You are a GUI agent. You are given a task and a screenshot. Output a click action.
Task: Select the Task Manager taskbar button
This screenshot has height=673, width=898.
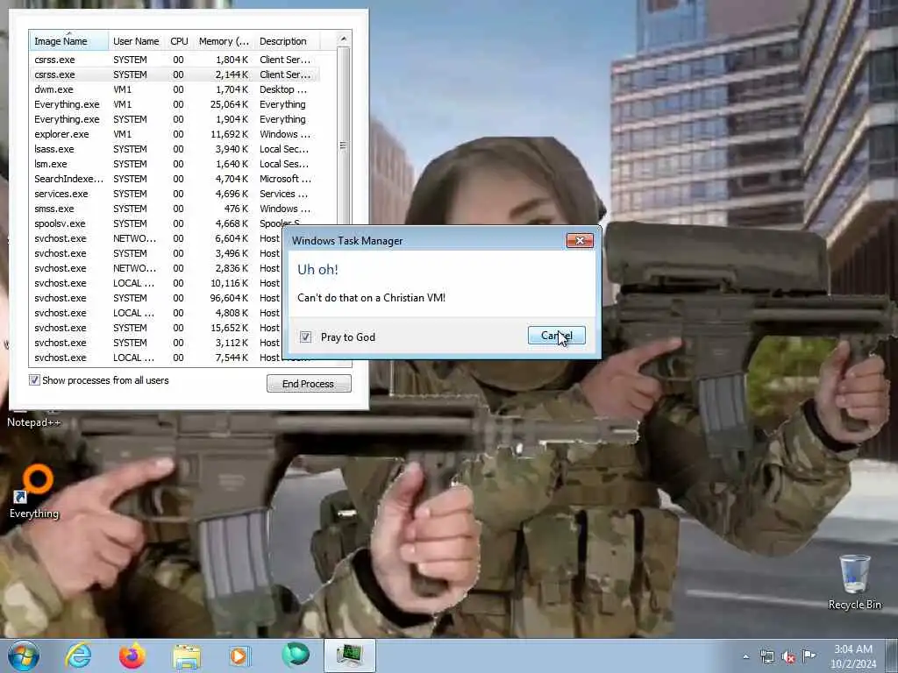tap(350, 655)
